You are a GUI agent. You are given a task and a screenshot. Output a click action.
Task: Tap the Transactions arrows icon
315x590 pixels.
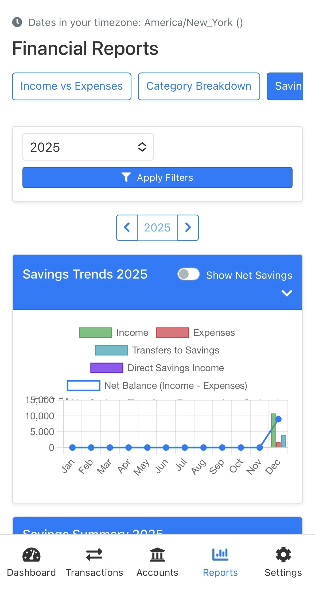94,554
